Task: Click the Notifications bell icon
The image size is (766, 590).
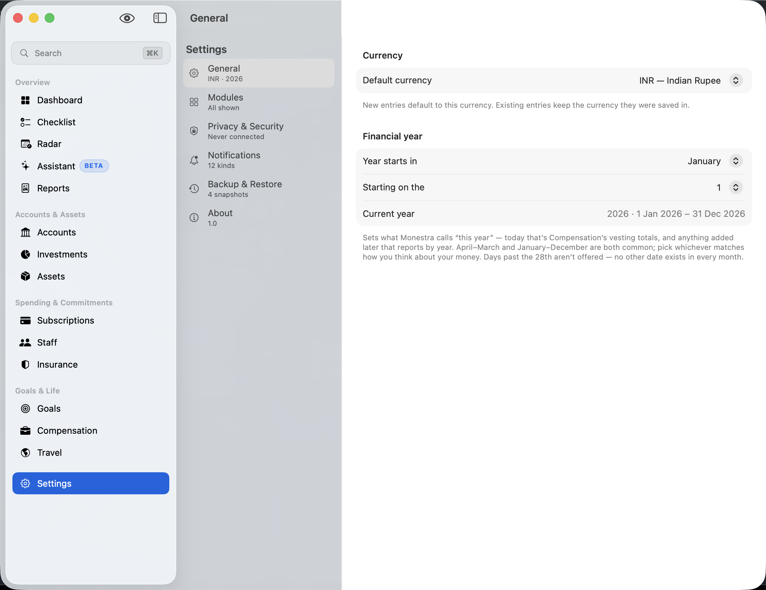Action: click(194, 160)
